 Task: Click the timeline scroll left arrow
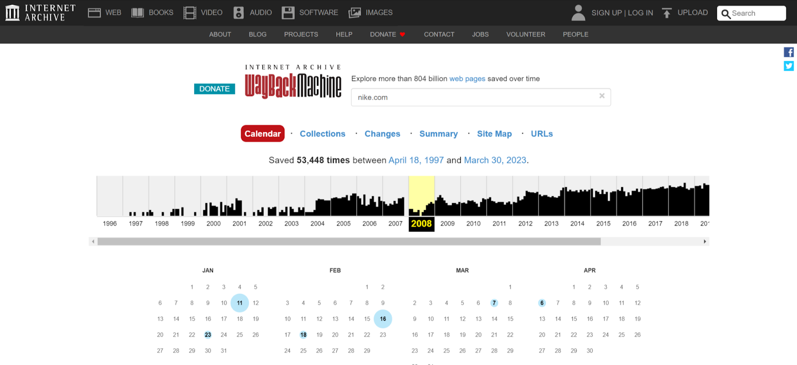[x=93, y=242]
